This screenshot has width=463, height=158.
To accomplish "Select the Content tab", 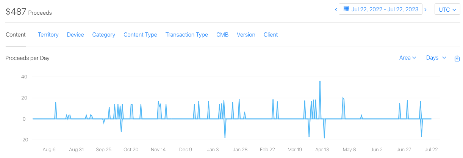I will [16, 35].
